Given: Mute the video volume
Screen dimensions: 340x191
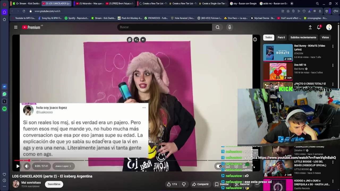Looking at the screenshot, I should [x=27, y=166].
